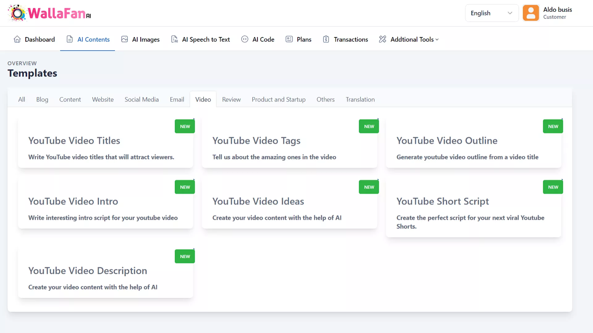Click the Transactions receipt icon
593x333 pixels.
pyautogui.click(x=326, y=39)
